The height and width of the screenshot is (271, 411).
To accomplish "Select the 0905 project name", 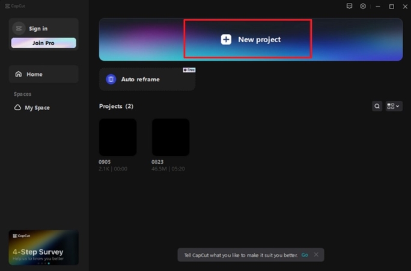I will point(105,162).
